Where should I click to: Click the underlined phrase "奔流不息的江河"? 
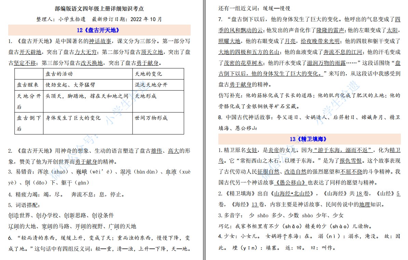343,52
